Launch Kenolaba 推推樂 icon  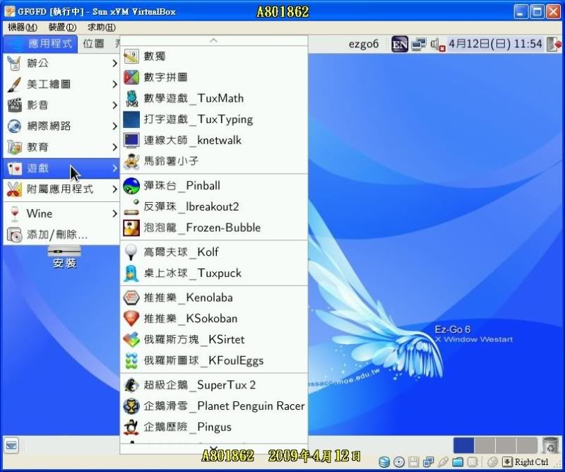(131, 297)
